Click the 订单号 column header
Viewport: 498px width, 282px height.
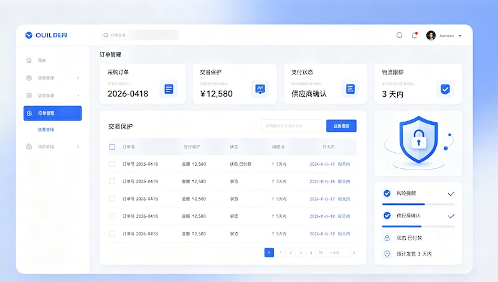[129, 147]
